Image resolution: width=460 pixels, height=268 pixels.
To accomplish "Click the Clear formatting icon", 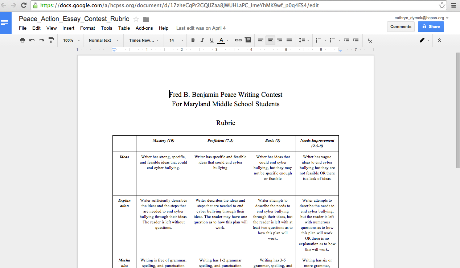I will 369,40.
